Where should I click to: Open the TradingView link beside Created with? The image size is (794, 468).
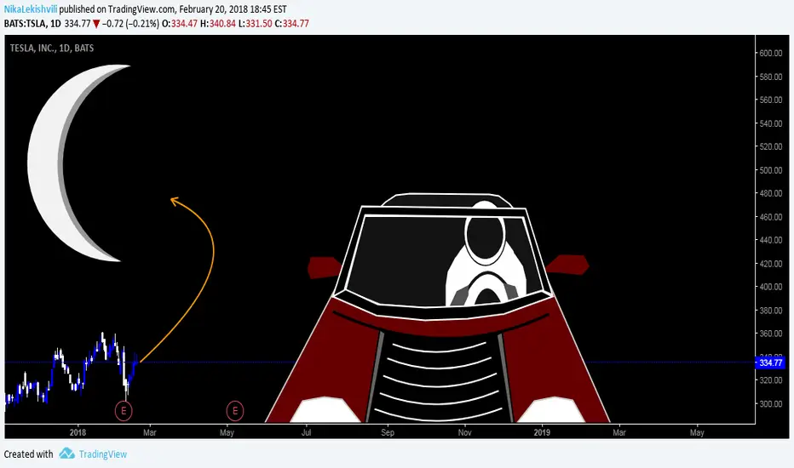[x=103, y=454]
